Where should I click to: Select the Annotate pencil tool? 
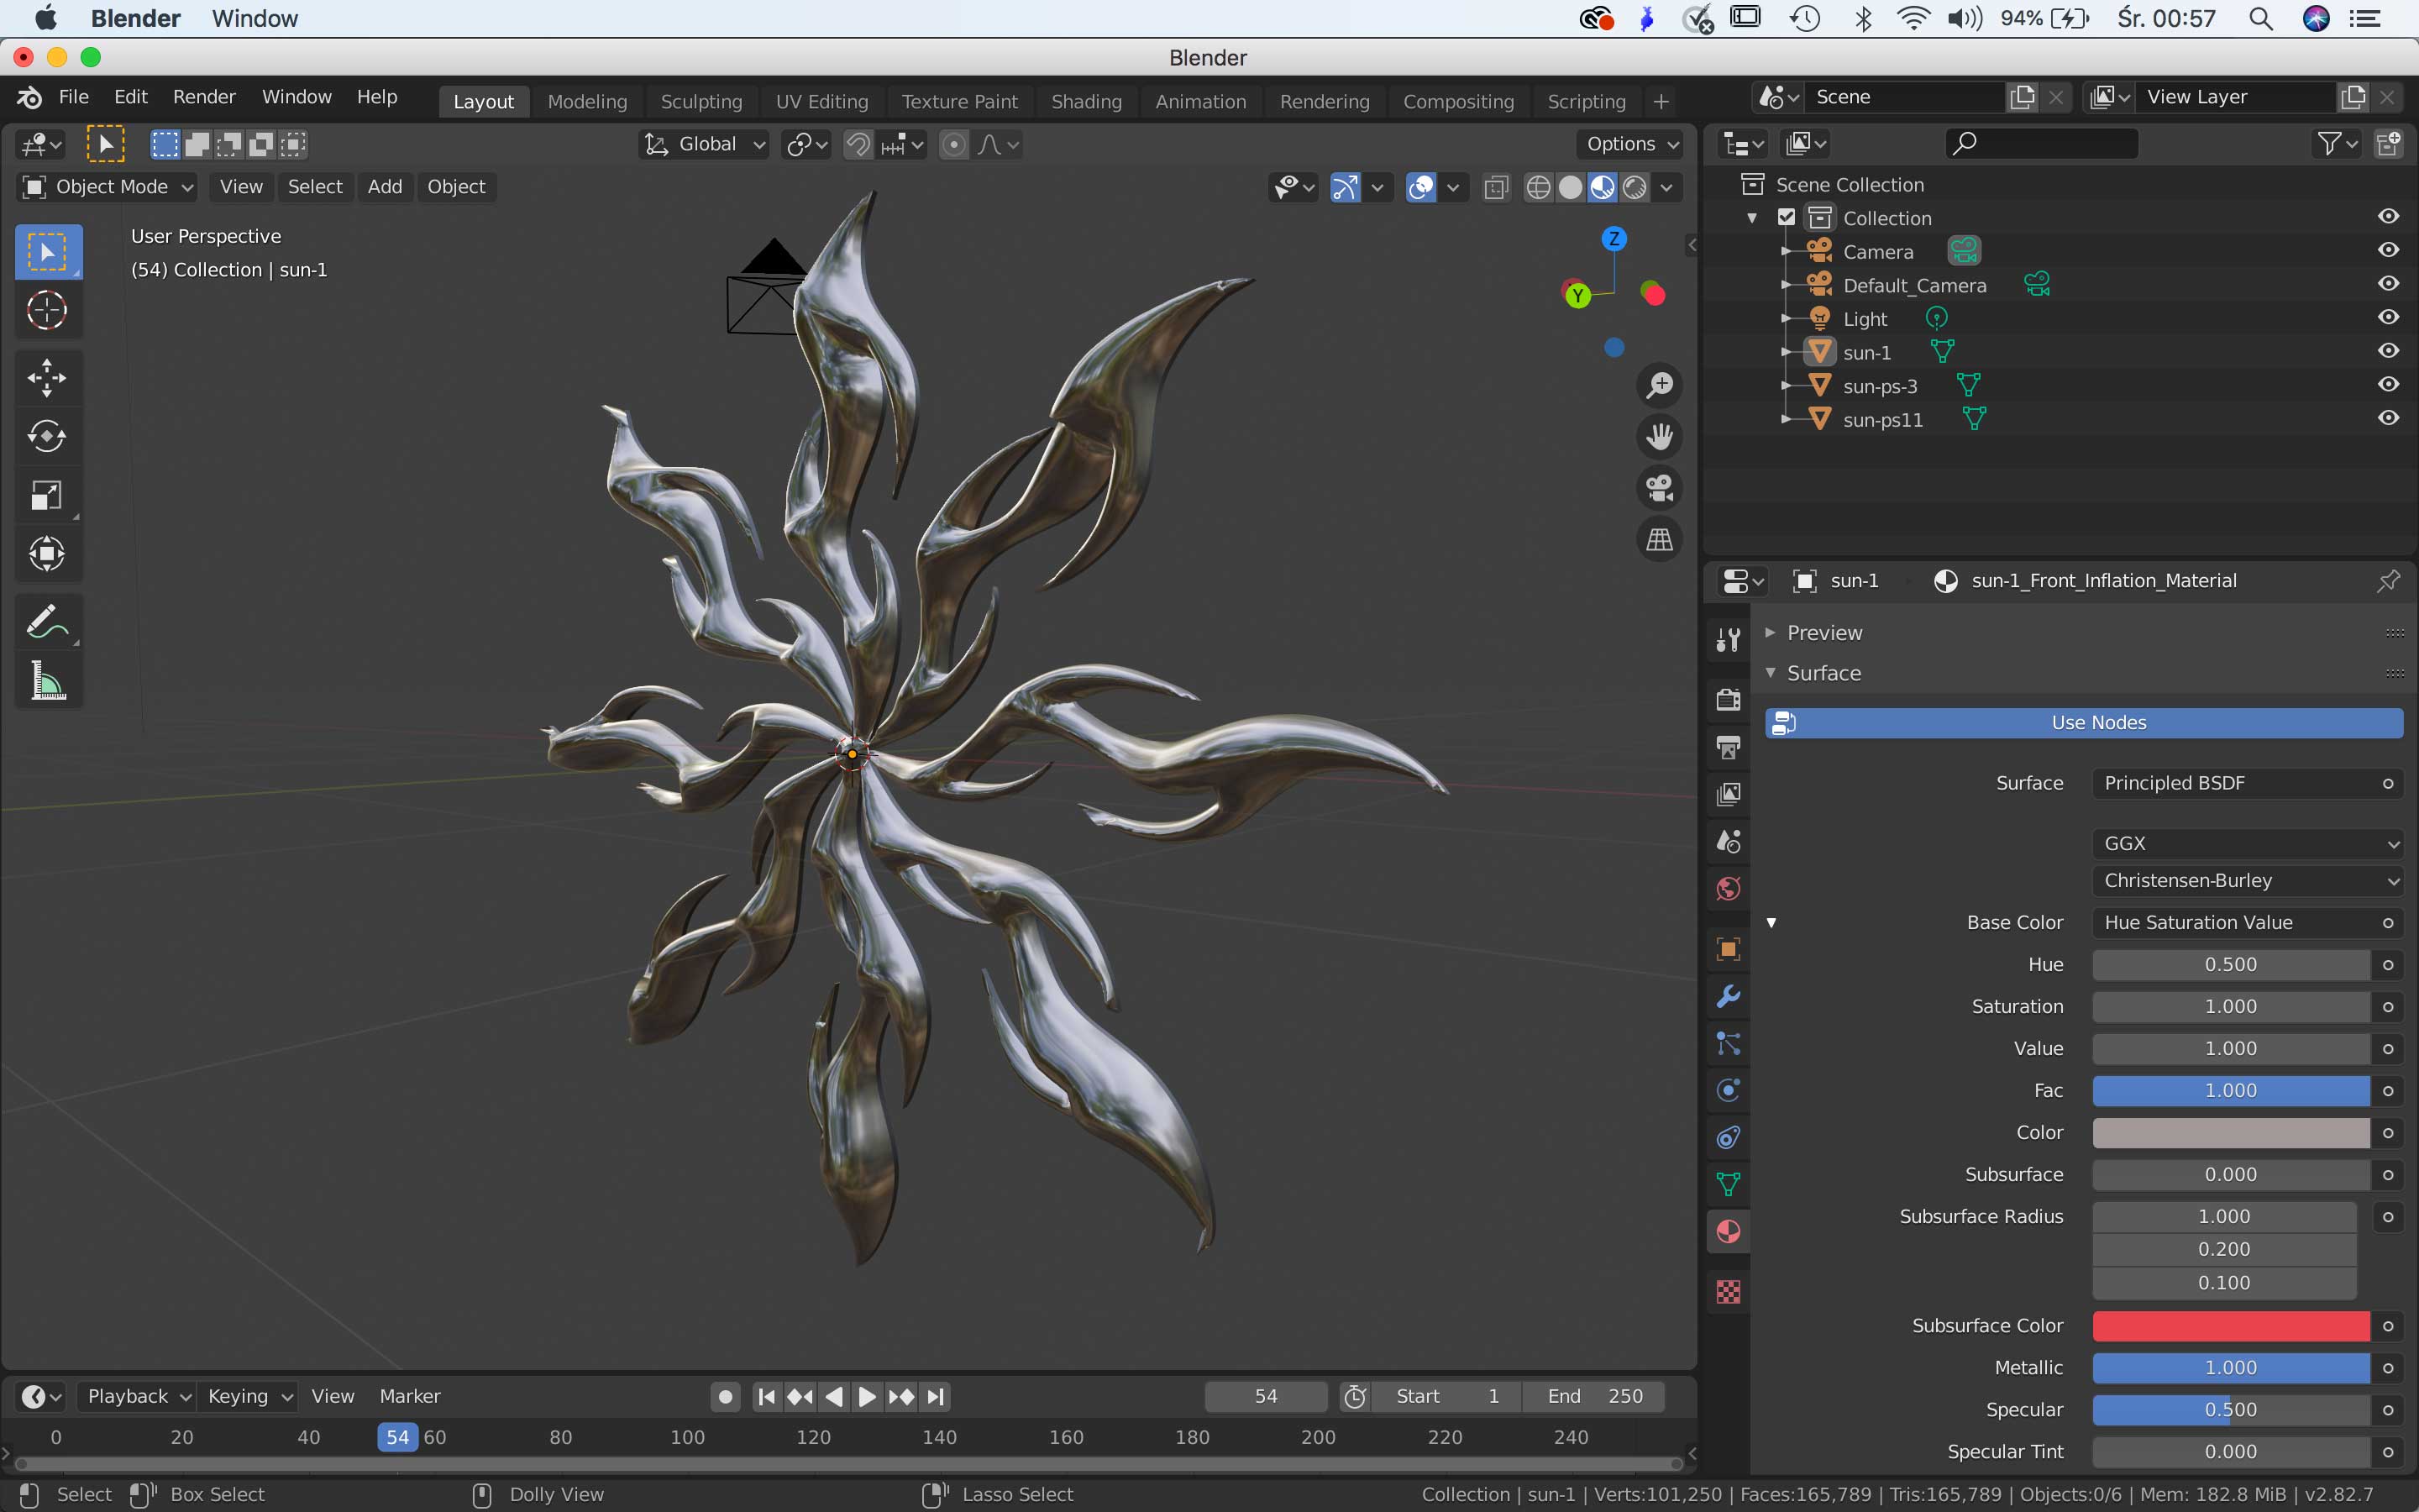[47, 622]
